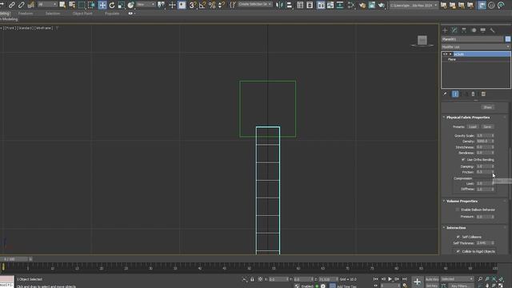Open the Display panel tab
Image resolution: width=512 pixels, height=288 pixels.
(x=483, y=30)
